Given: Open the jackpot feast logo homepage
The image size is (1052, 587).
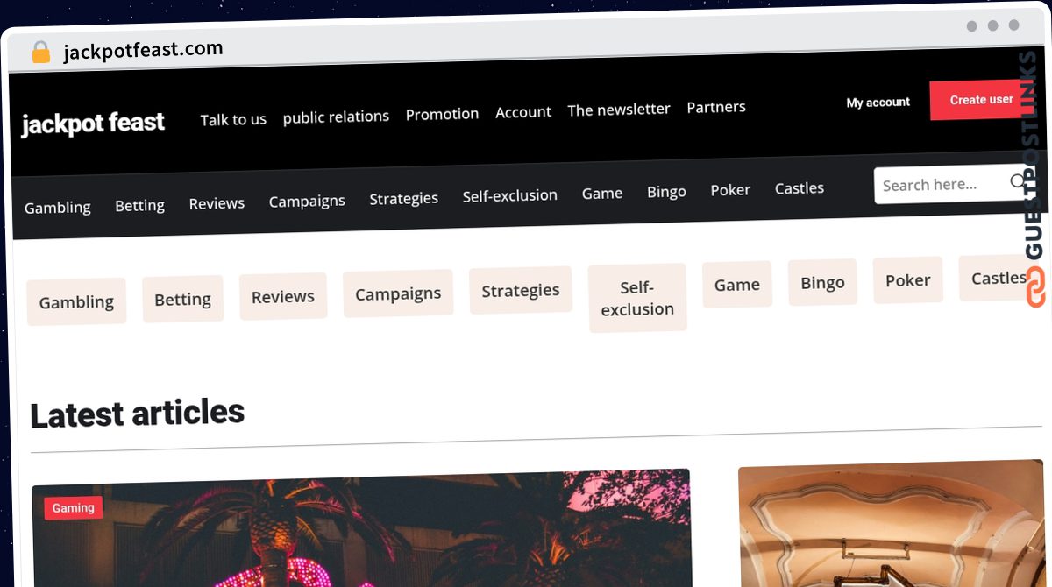Looking at the screenshot, I should [x=93, y=124].
